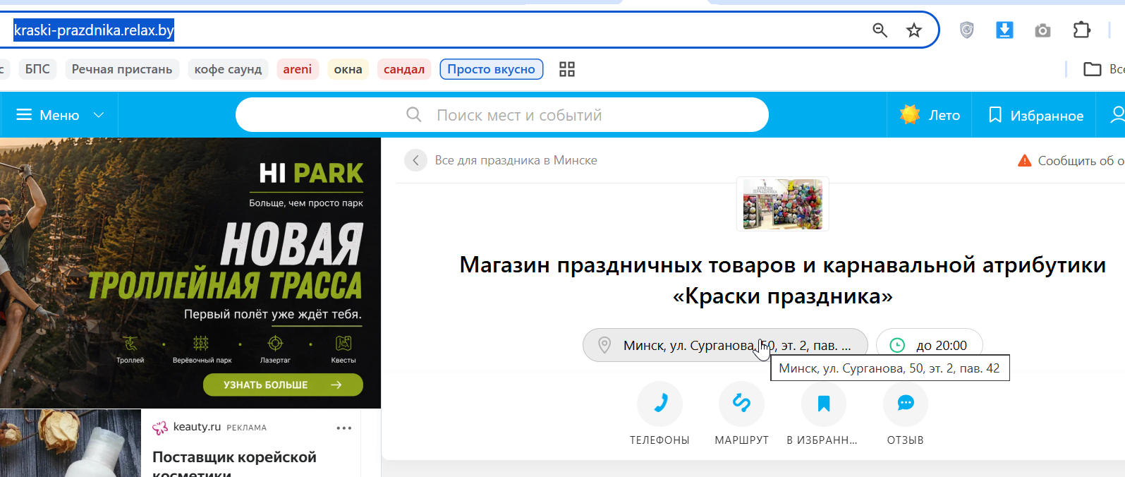Open the кофе саунд bookmark

pyautogui.click(x=228, y=69)
